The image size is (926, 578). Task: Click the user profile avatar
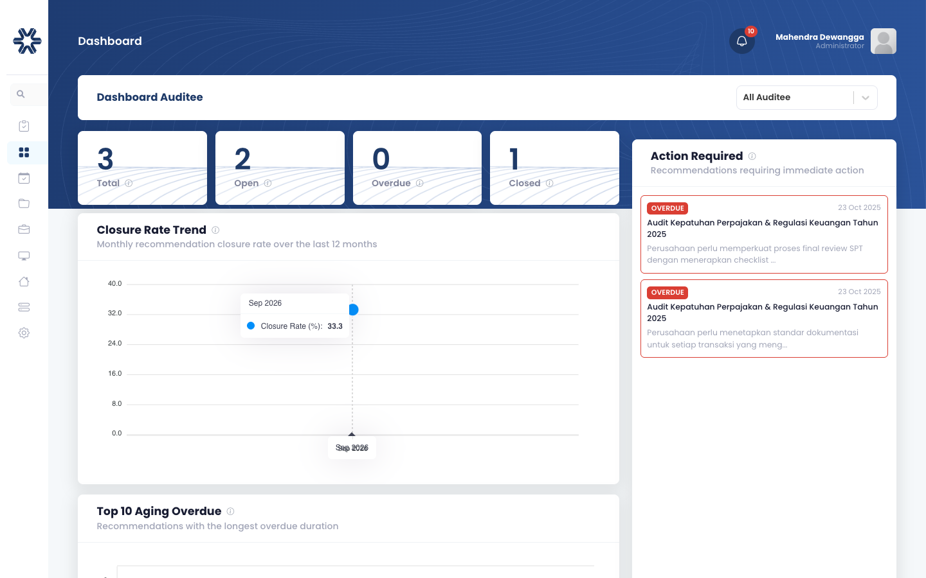click(884, 41)
